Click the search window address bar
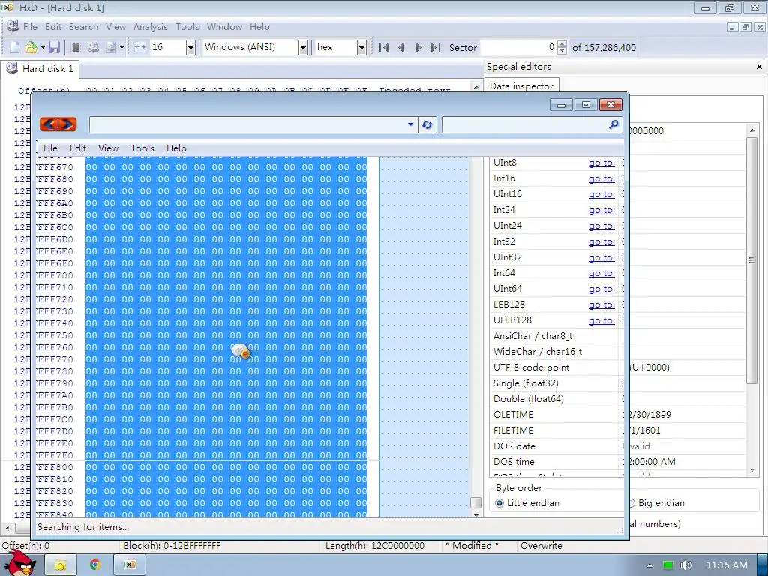 tap(248, 124)
